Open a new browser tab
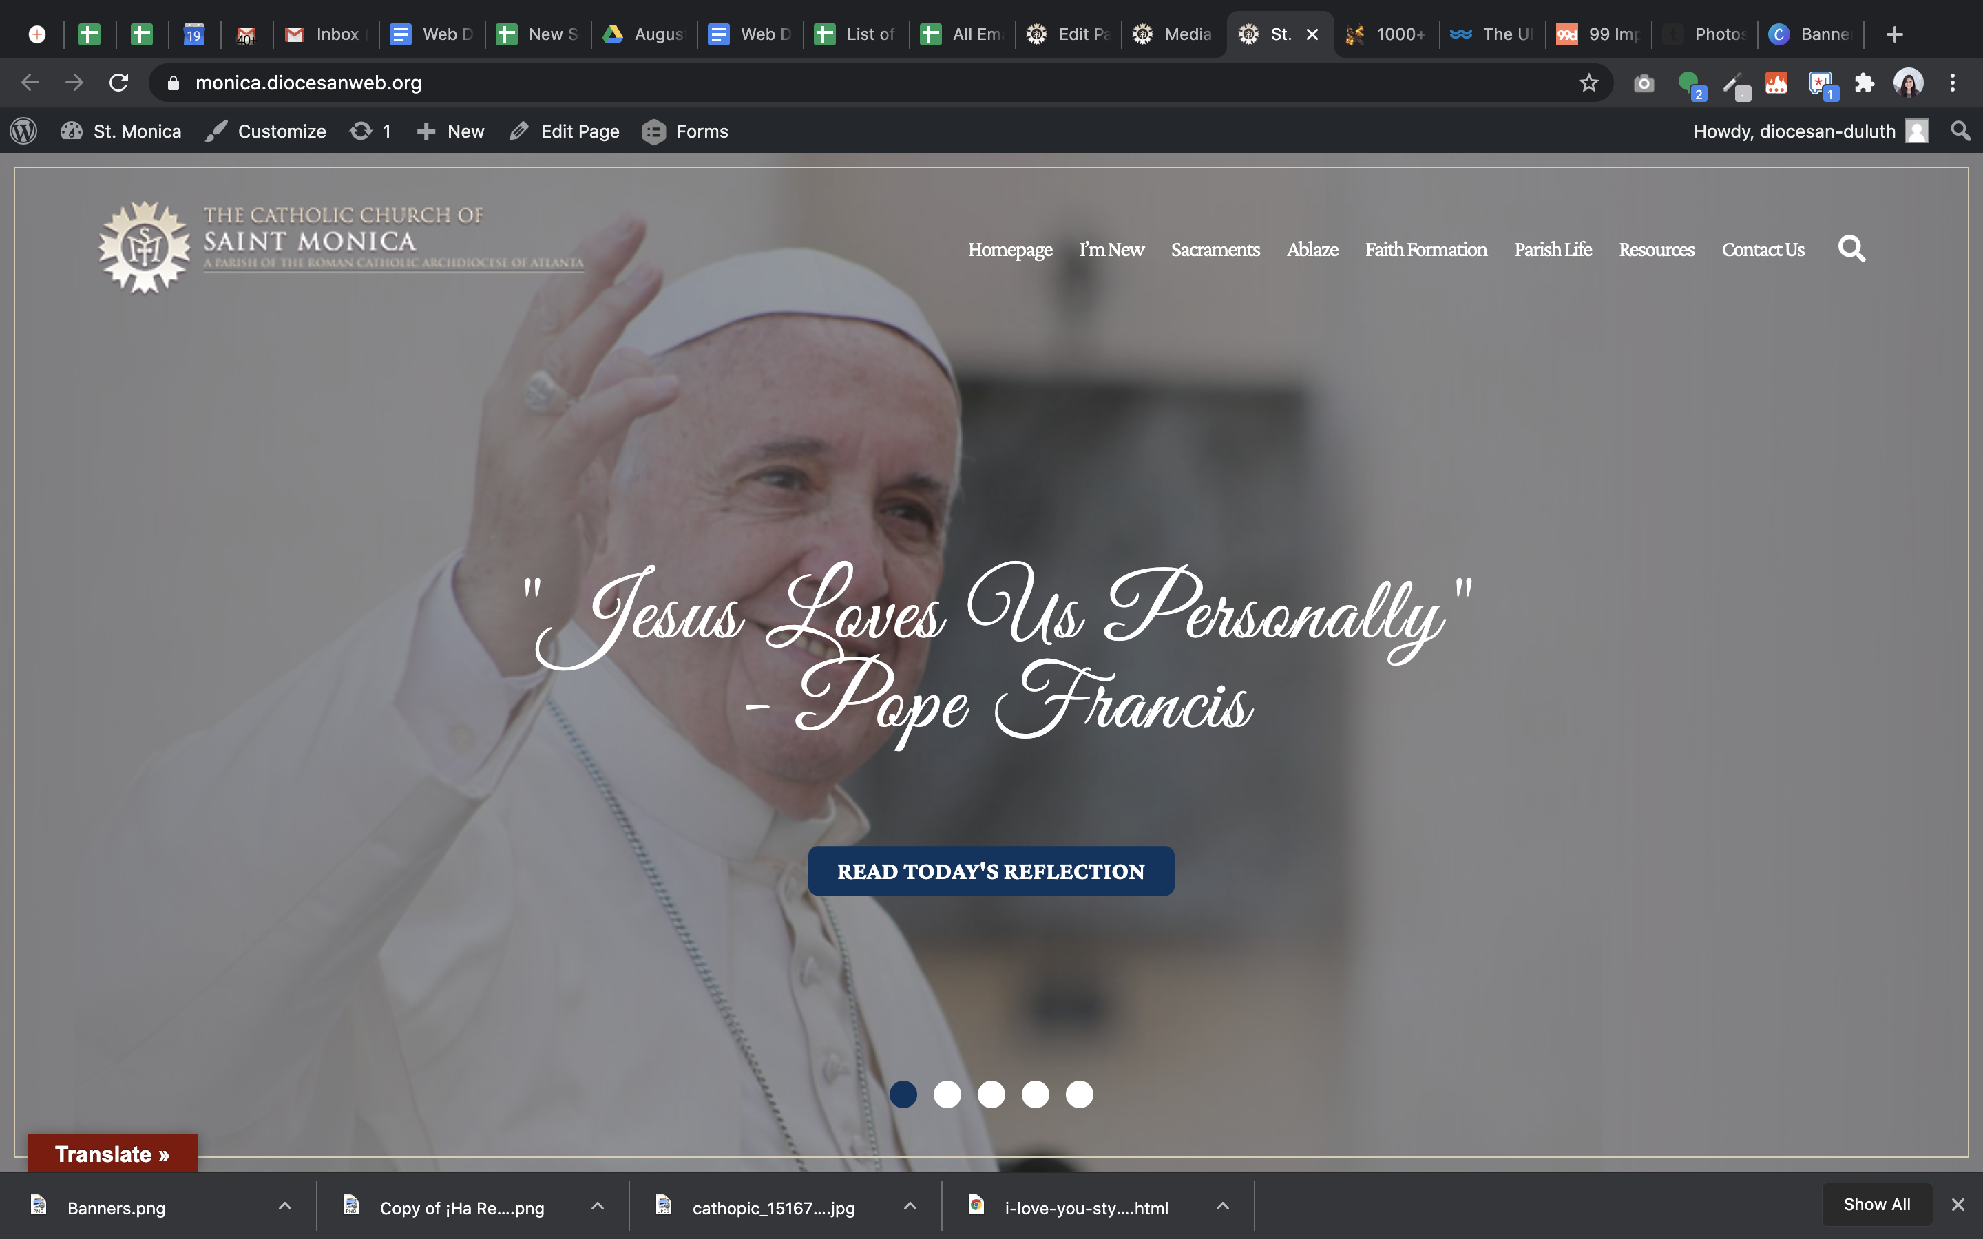This screenshot has width=1983, height=1239. tap(1893, 34)
